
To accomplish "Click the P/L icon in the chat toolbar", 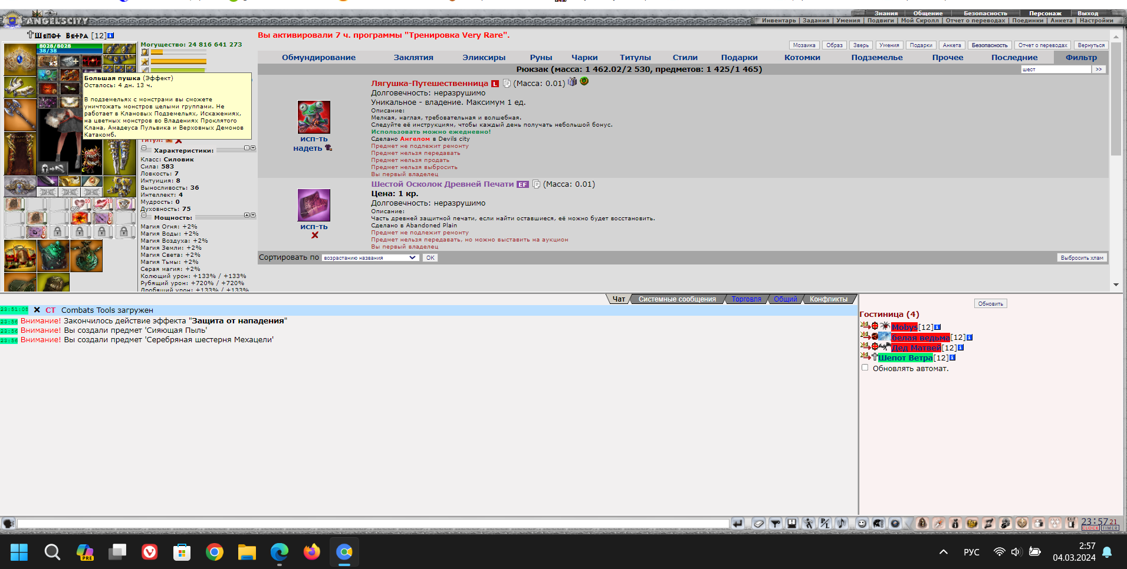I will [825, 523].
